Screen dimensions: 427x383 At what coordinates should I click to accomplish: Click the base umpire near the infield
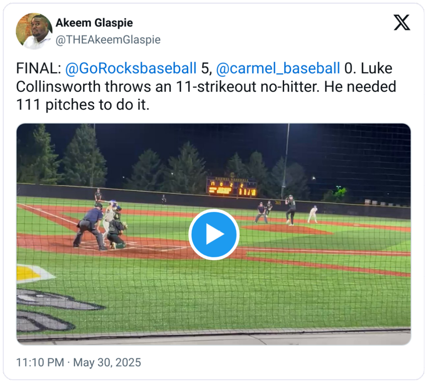(x=261, y=213)
